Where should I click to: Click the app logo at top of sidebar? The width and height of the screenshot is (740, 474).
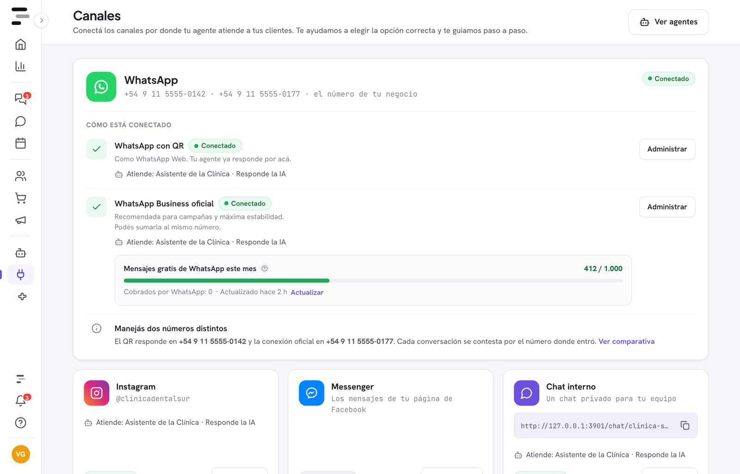pyautogui.click(x=20, y=16)
